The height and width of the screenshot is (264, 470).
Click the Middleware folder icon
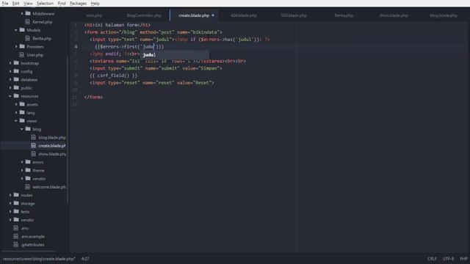28,13
